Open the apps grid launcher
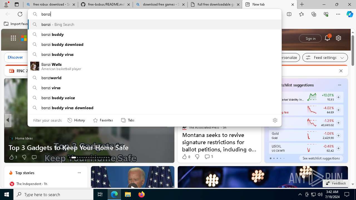The width and height of the screenshot is (356, 200). (x=13, y=38)
